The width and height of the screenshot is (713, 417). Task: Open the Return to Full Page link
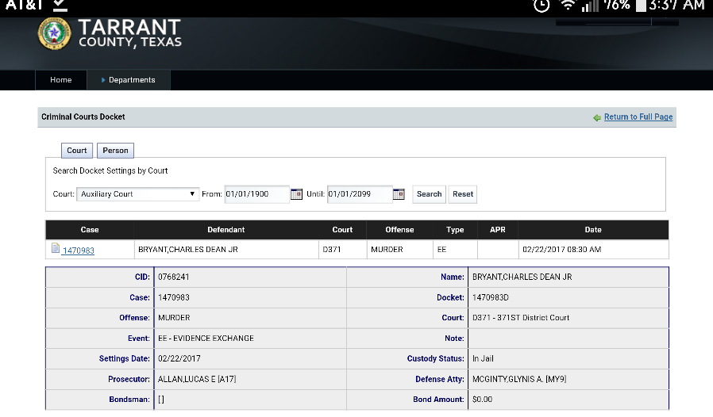(x=638, y=117)
